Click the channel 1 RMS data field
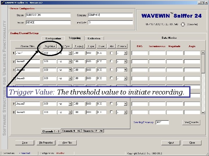Image resolution: width=209 pixels, height=156 pixels. 140,53
